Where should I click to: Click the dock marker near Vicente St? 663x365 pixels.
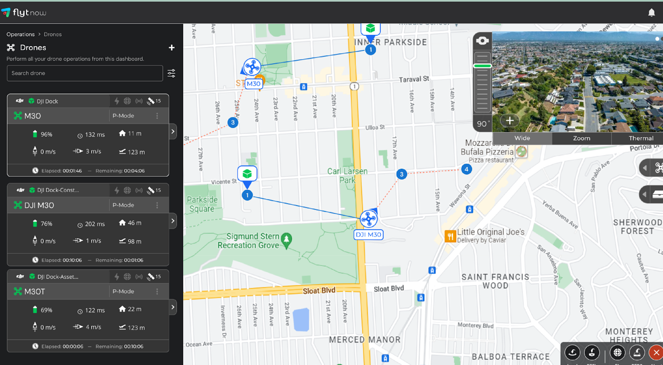pyautogui.click(x=247, y=175)
